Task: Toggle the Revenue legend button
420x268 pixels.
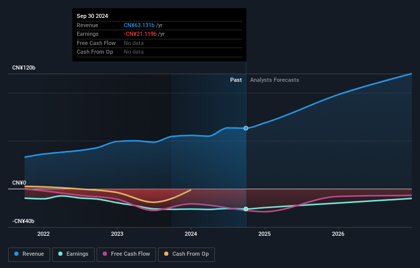Action: [x=29, y=254]
